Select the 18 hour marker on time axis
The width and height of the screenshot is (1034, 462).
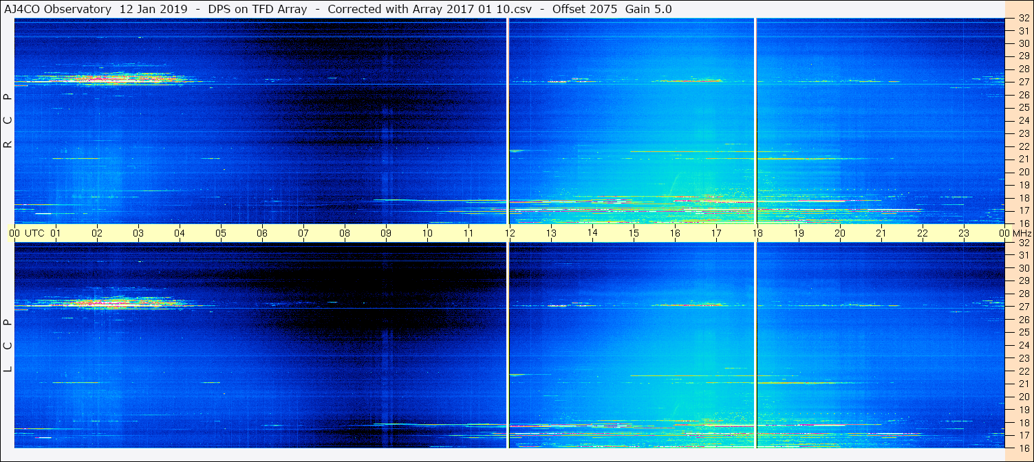(x=757, y=233)
